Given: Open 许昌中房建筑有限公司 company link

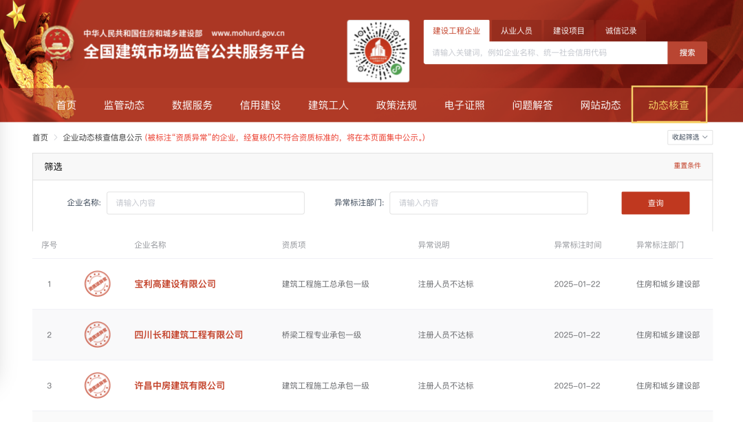Looking at the screenshot, I should click(180, 386).
